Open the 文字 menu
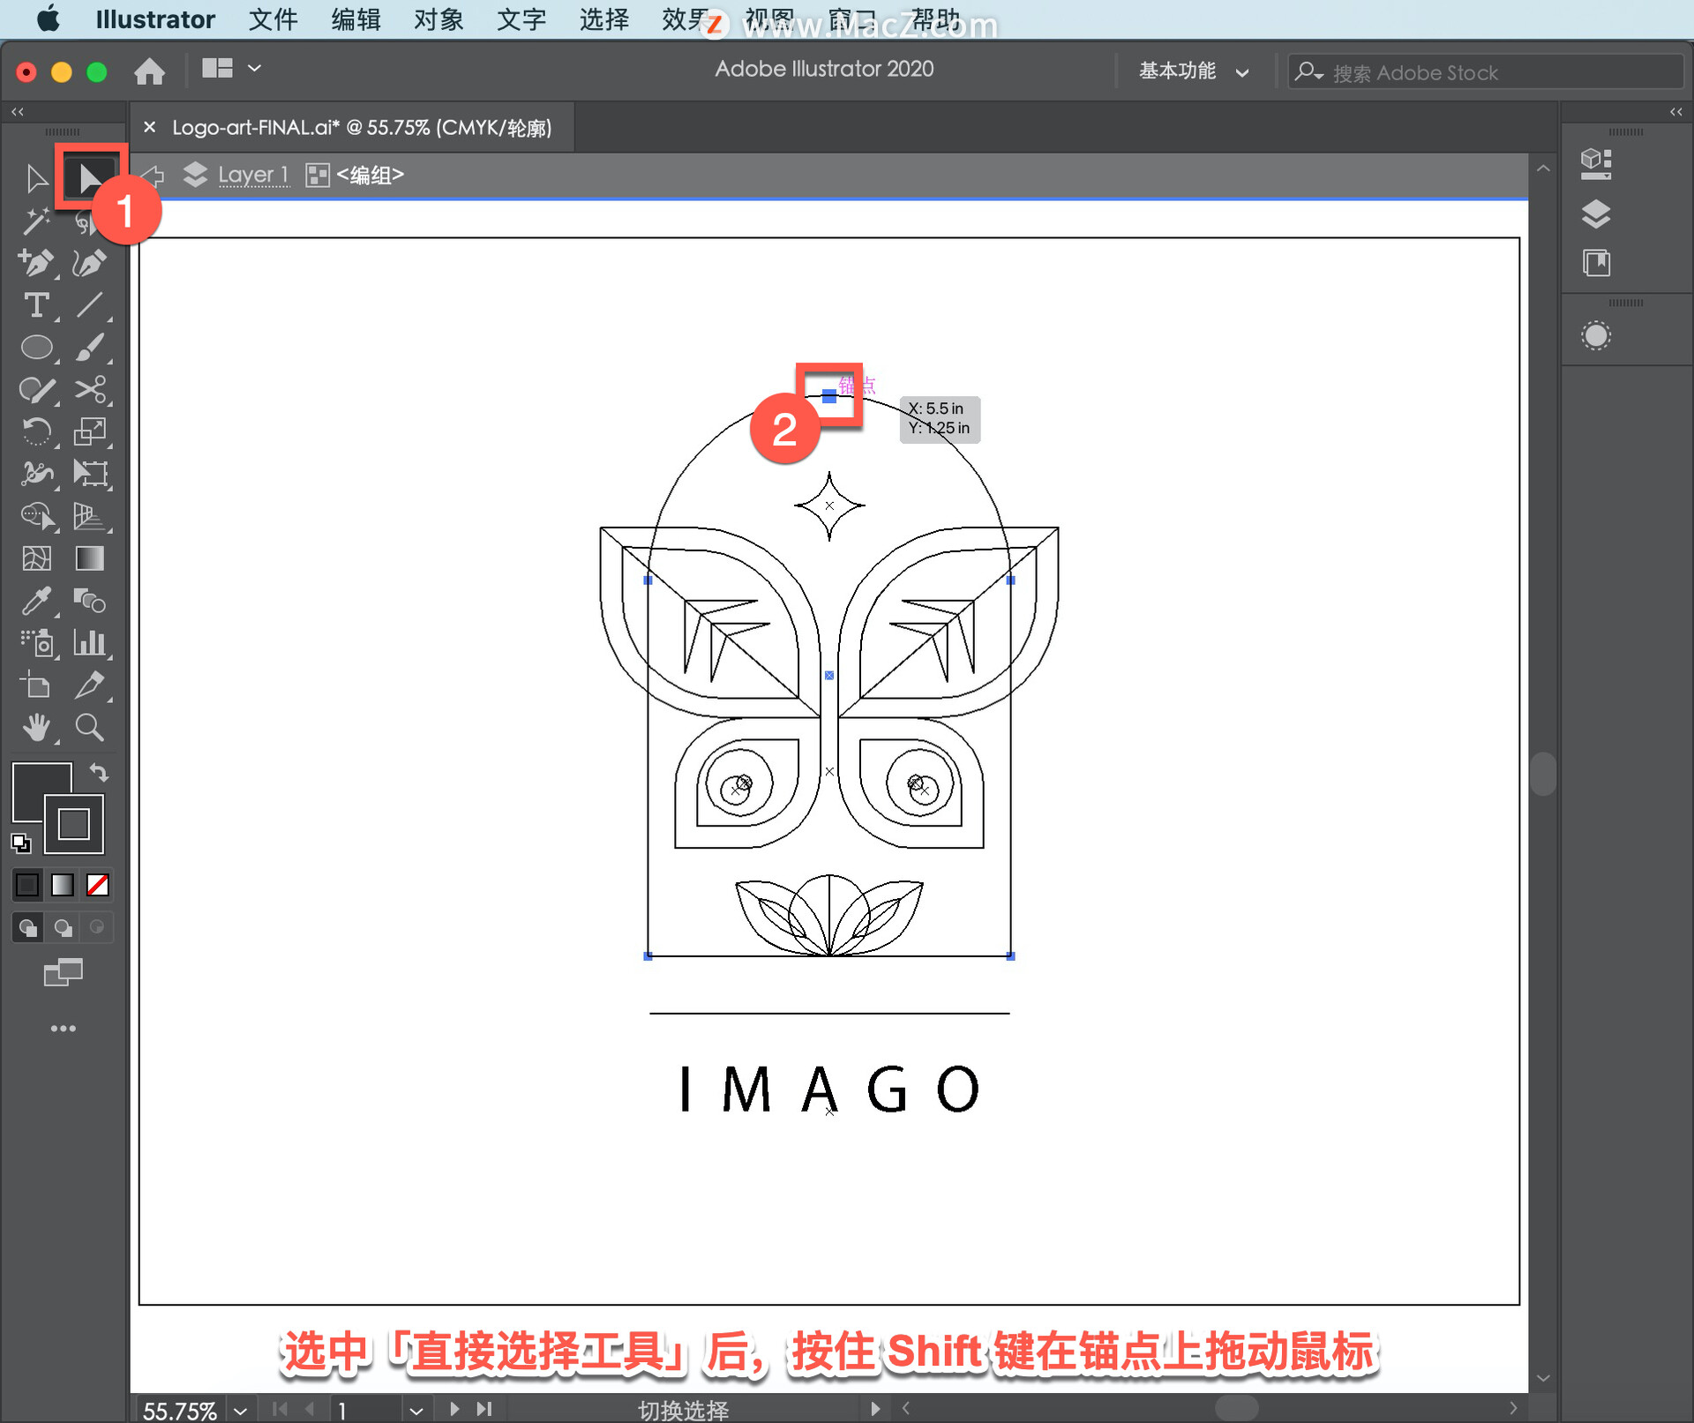This screenshot has height=1423, width=1694. click(x=521, y=19)
